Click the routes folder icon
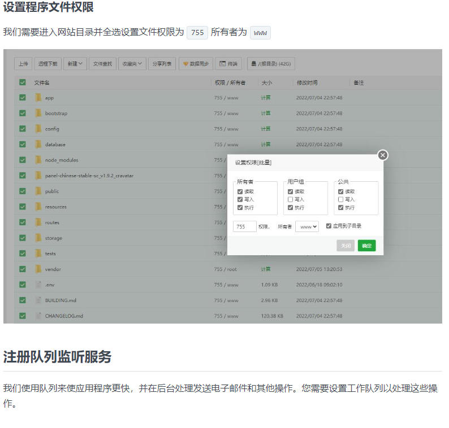Screen dimensions: 449x428 click(38, 222)
